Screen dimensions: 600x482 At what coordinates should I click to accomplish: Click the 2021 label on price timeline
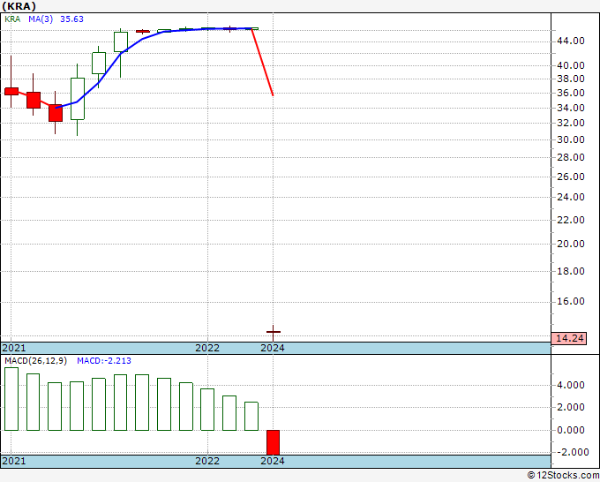coord(14,348)
